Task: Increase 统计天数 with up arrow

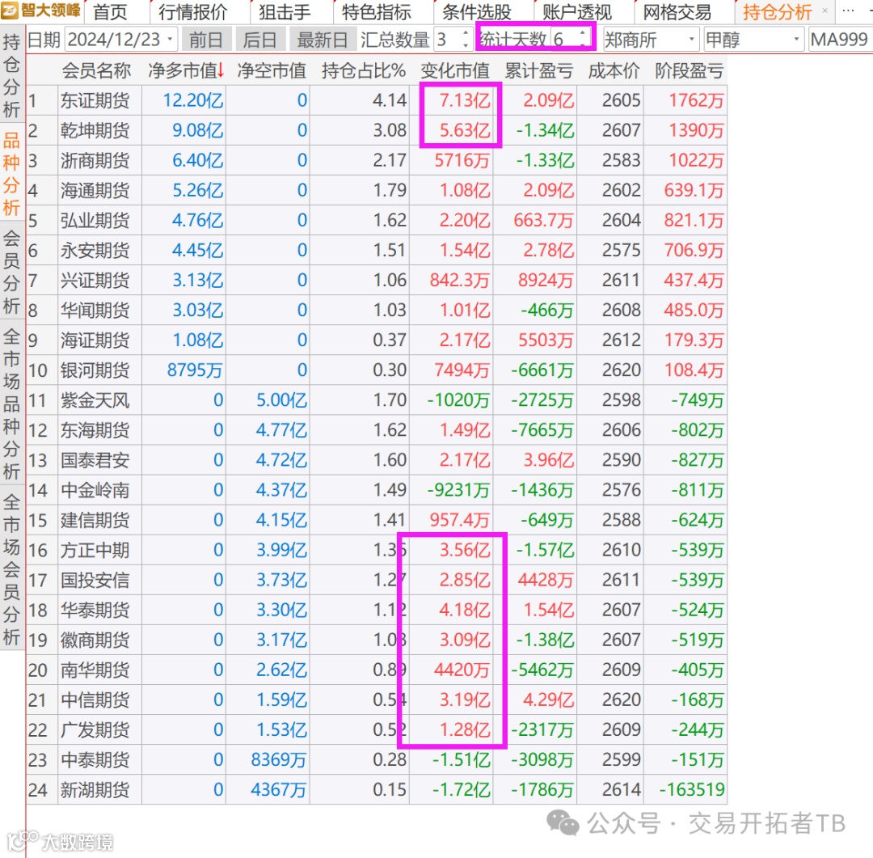Action: tap(582, 33)
